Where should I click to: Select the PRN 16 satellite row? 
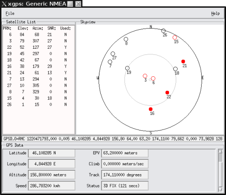[38, 66]
